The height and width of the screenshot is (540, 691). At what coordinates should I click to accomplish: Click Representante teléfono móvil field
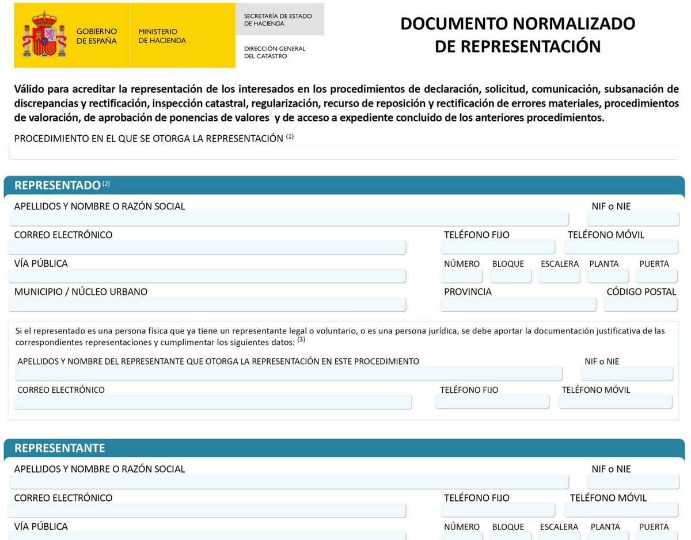[x=622, y=510]
